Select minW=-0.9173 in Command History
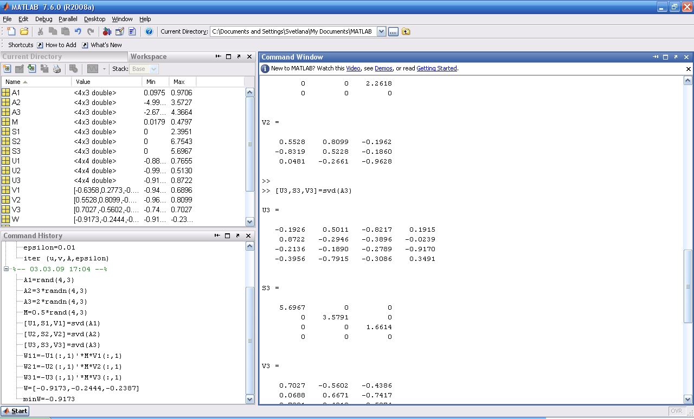 (49, 399)
